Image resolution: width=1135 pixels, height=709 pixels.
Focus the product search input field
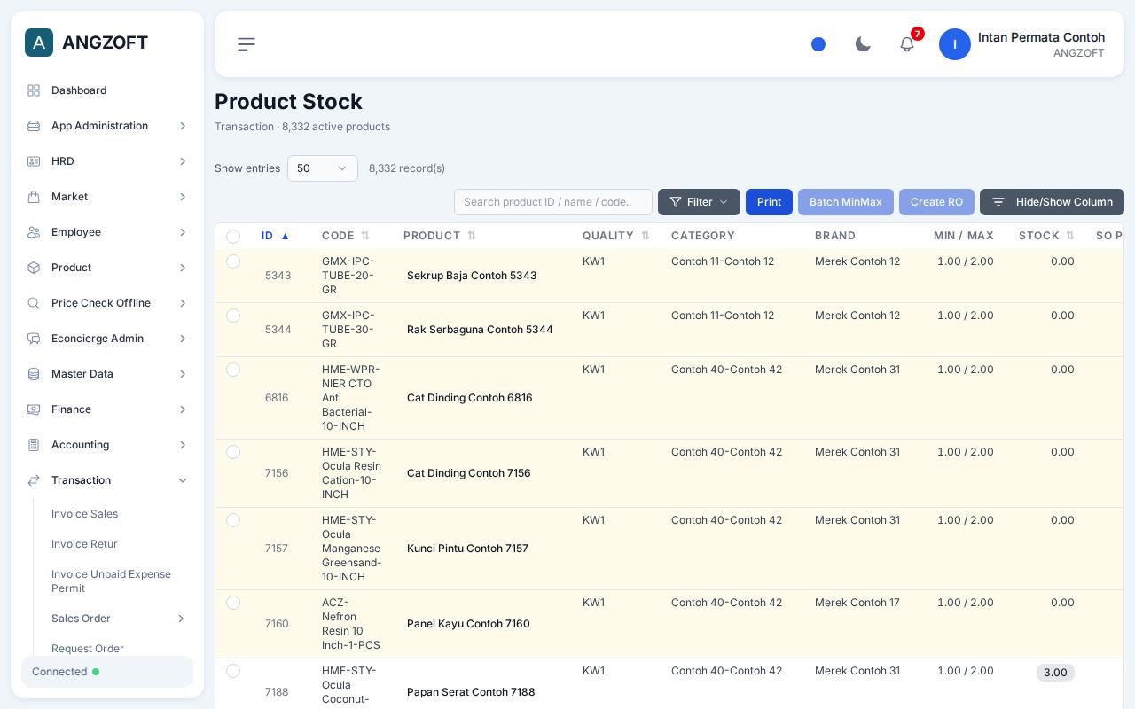tap(553, 202)
